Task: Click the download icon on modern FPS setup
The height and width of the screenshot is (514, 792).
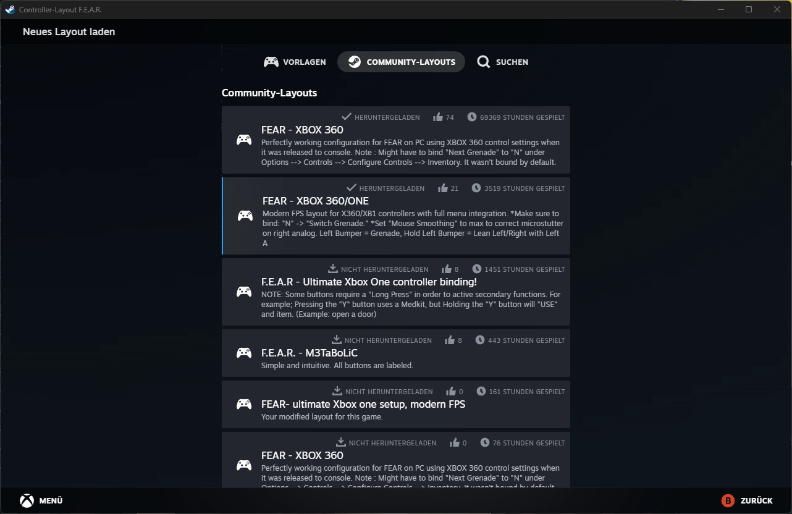Action: click(337, 391)
